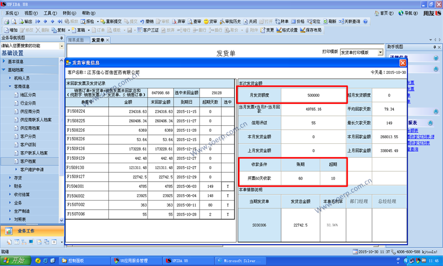Click the 首页 home button
This screenshot has height=266, width=443.
(384, 13)
